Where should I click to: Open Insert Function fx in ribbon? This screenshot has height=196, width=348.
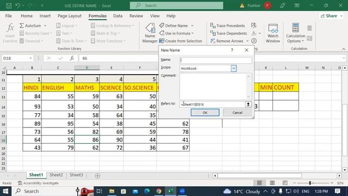[10, 33]
